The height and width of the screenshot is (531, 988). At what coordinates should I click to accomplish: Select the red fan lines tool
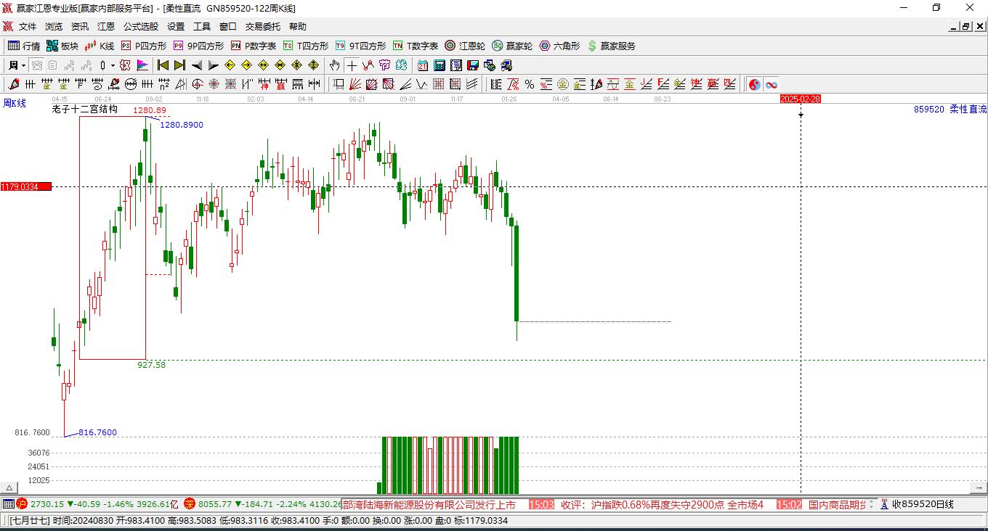(x=355, y=84)
